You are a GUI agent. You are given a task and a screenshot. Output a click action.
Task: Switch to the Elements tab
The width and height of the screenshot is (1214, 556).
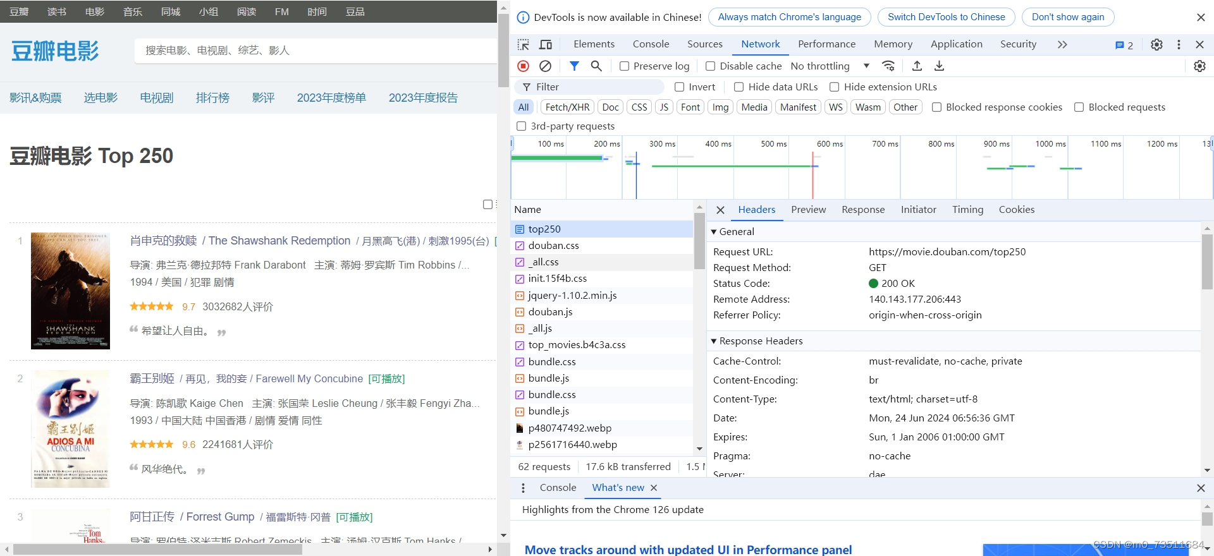(x=594, y=44)
